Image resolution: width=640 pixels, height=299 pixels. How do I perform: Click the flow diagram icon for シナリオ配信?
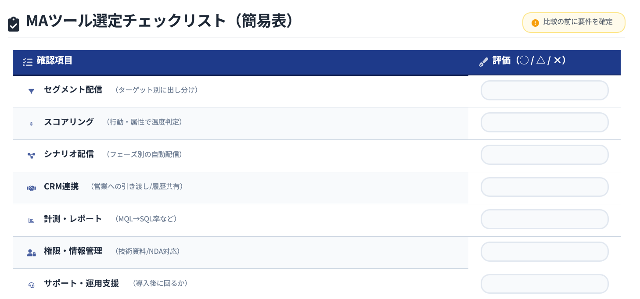click(31, 156)
